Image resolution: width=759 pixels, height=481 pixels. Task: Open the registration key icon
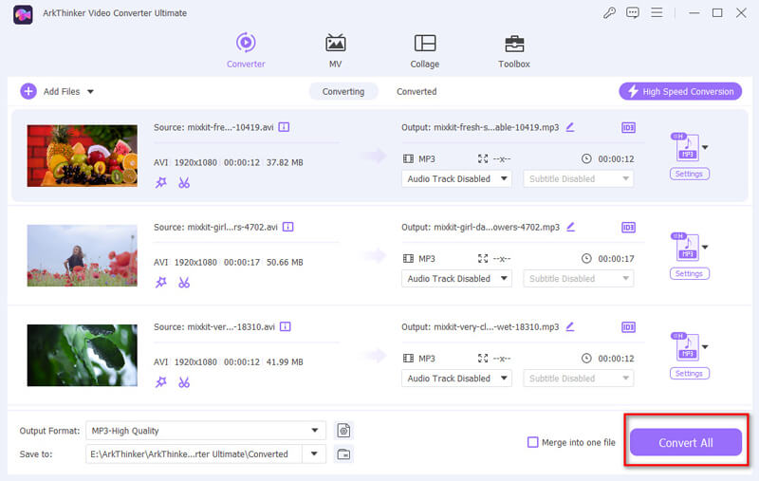[609, 12]
